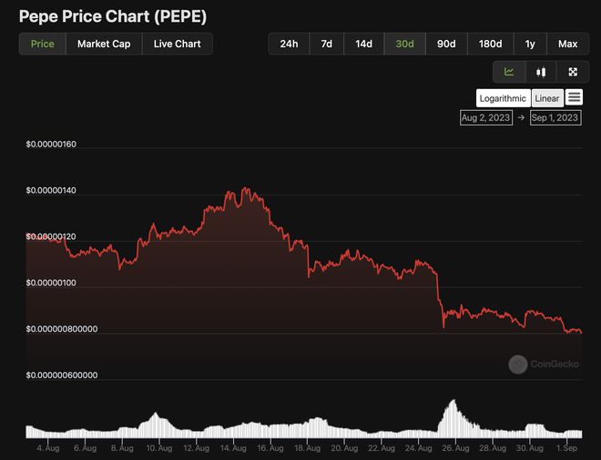Image resolution: width=601 pixels, height=460 pixels.
Task: Switch to Market Cap tab
Action: (104, 44)
